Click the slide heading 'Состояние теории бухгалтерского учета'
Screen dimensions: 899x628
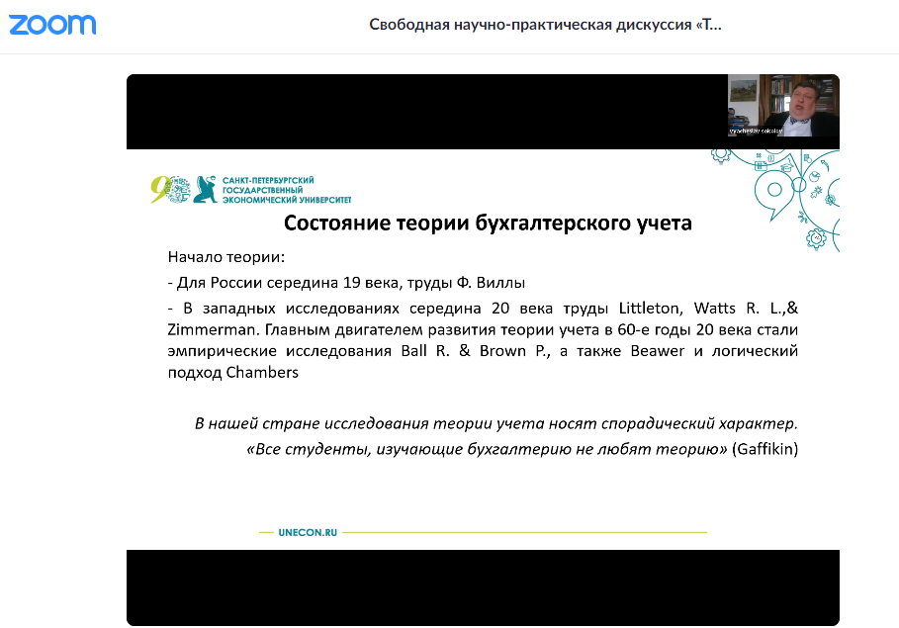488,223
